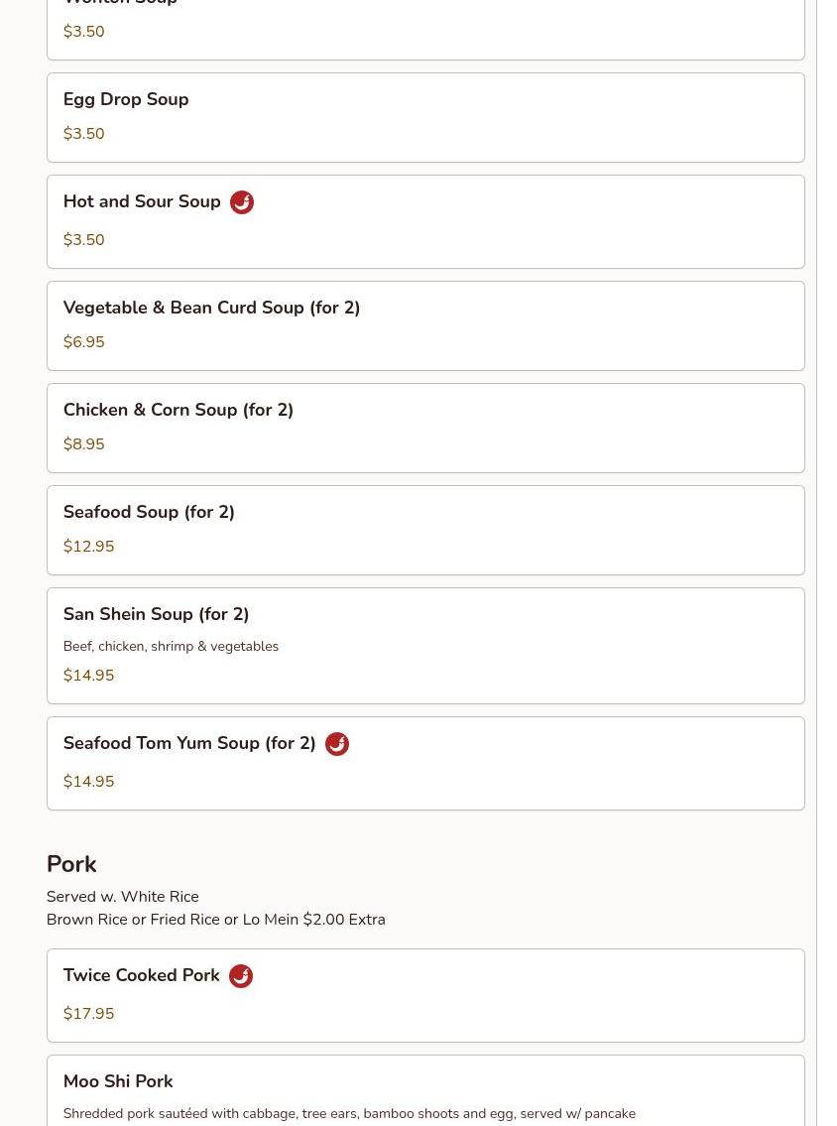Image resolution: width=837 pixels, height=1126 pixels.
Task: Click the Brown Rice or Fried Rice extra note
Action: point(216,920)
